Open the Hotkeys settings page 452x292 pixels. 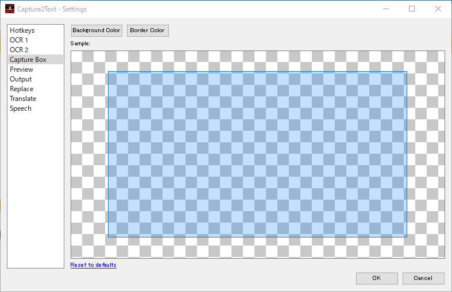pos(22,30)
